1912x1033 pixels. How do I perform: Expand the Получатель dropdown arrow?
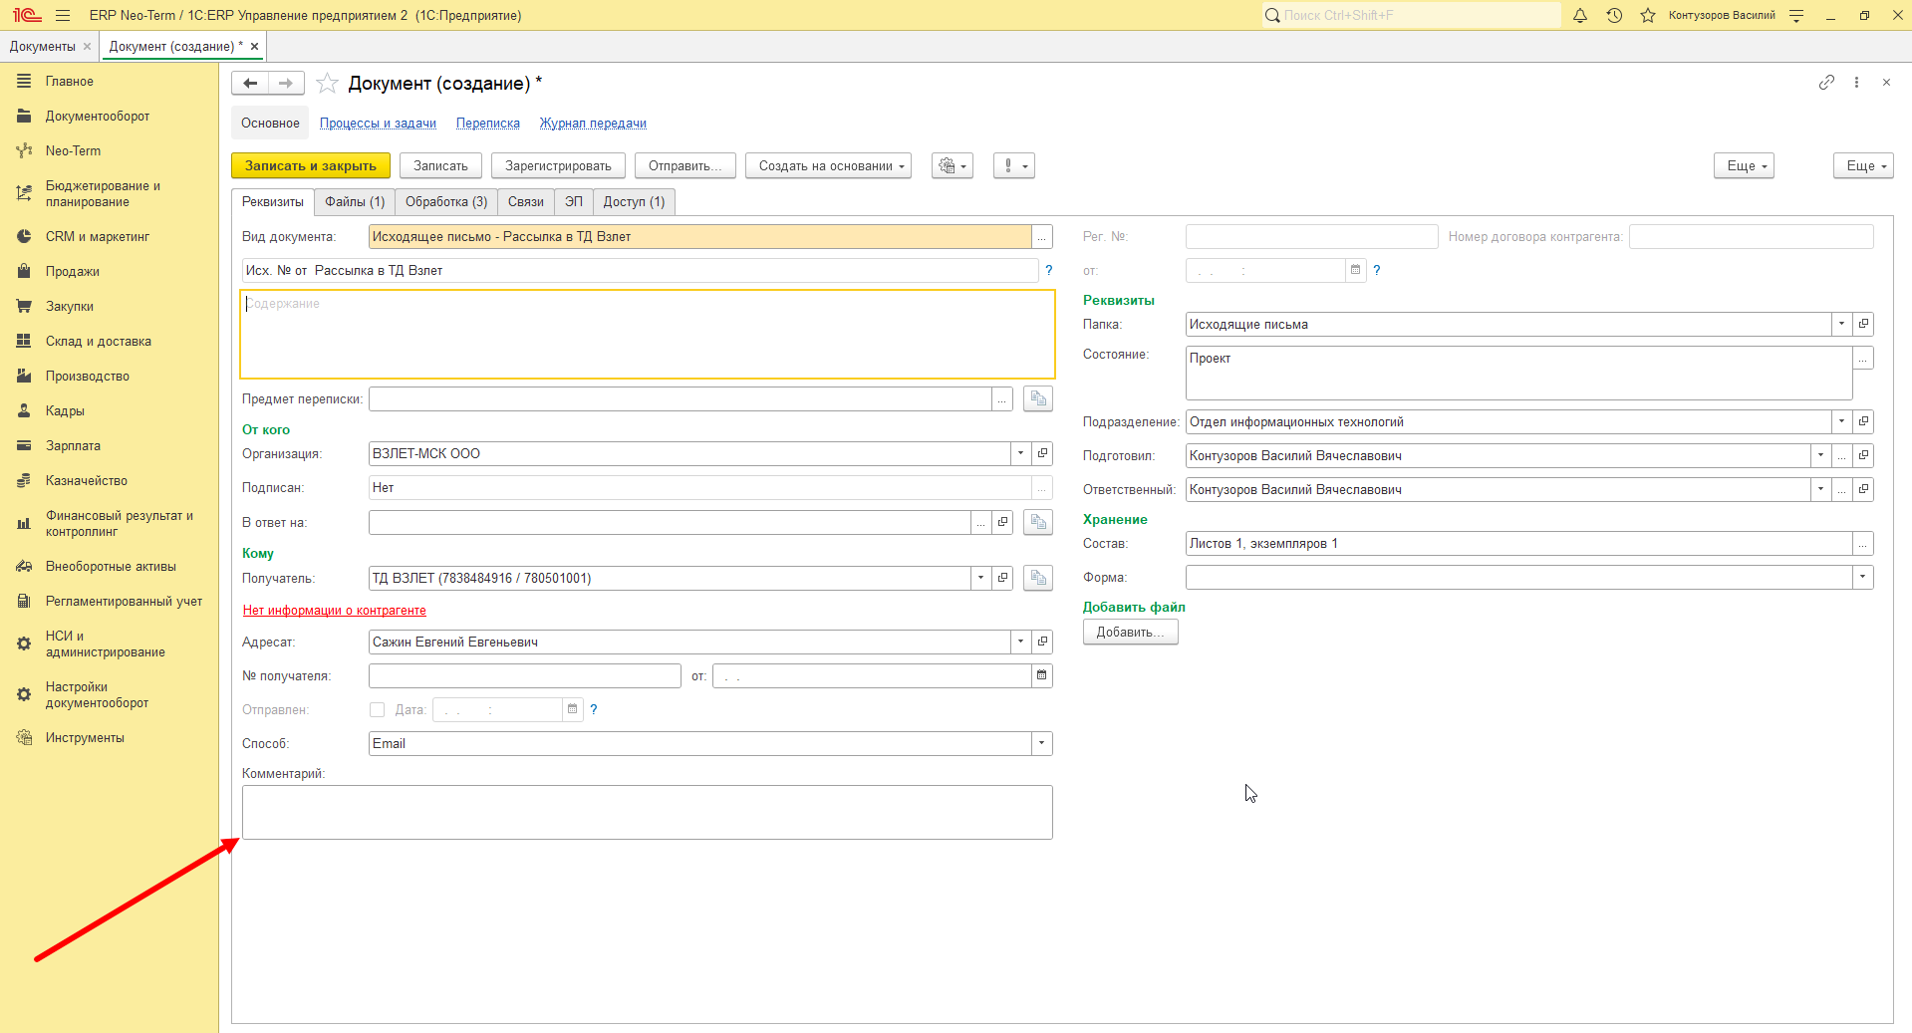[x=980, y=578]
